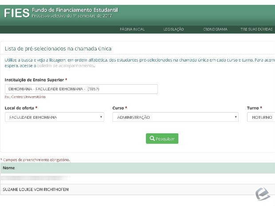The image size is (275, 206).
Task: Expand the Curso dropdown showing Administração
Action: click(x=175, y=117)
